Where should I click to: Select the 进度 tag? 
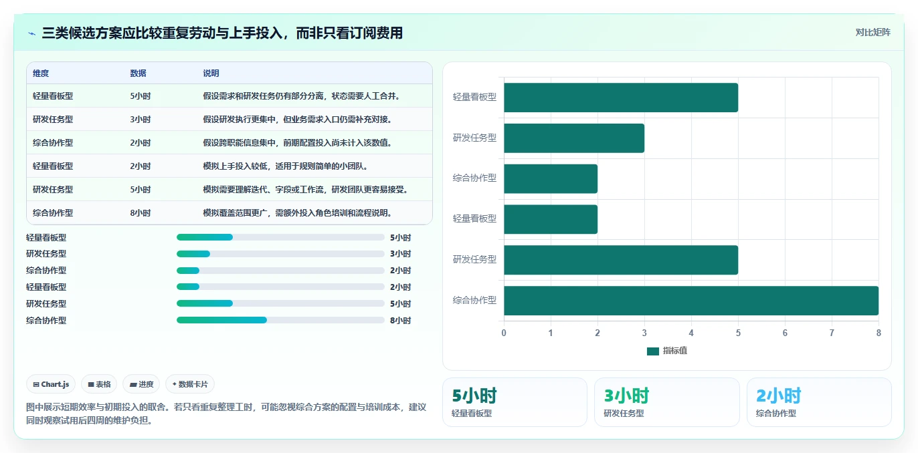point(141,384)
